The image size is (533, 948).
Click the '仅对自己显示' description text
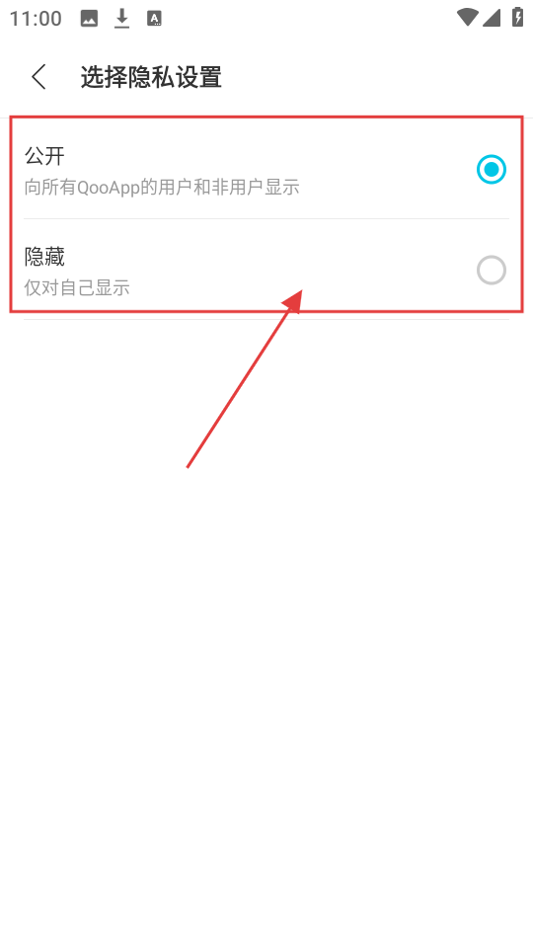click(x=77, y=287)
